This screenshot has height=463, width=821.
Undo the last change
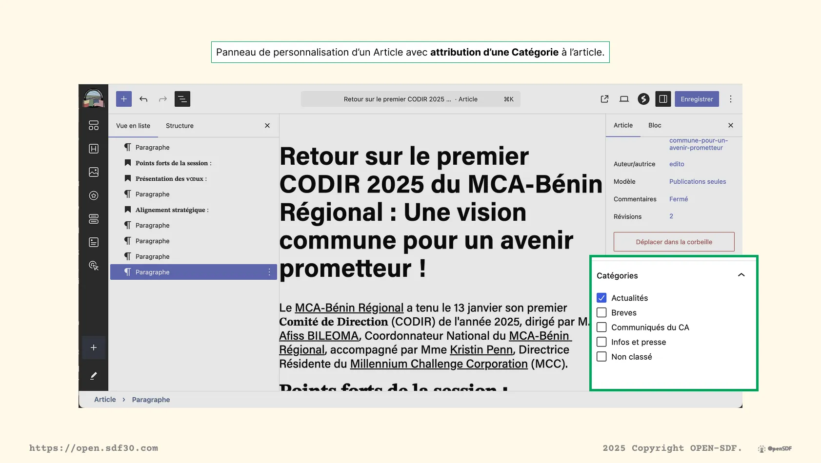[x=143, y=99]
